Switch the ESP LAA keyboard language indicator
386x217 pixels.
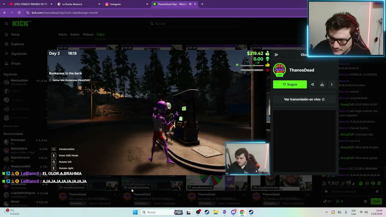(x=353, y=212)
